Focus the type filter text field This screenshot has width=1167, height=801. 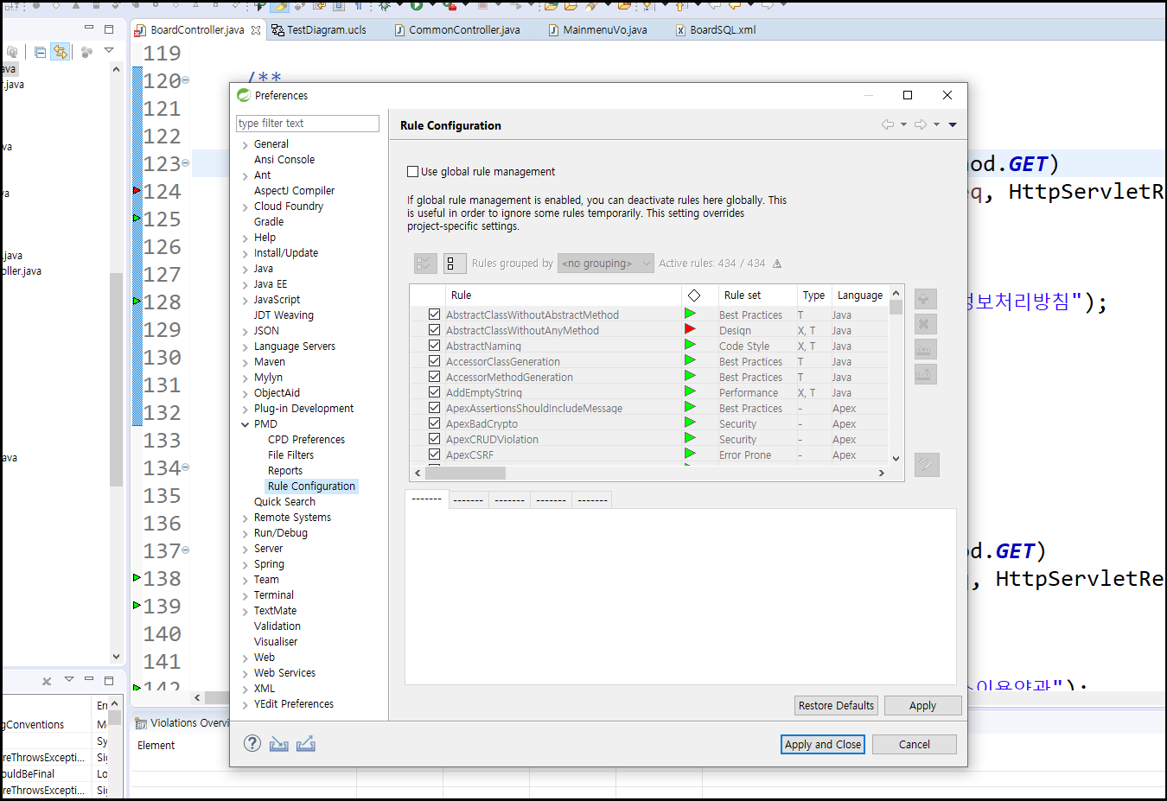pyautogui.click(x=308, y=124)
